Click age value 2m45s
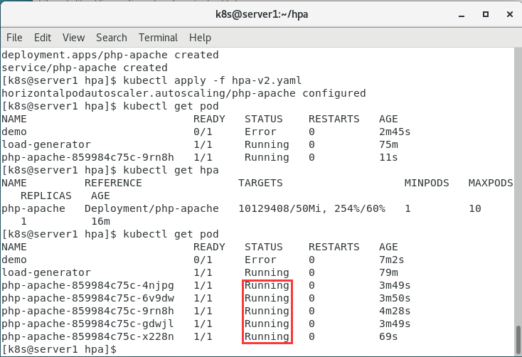 395,132
